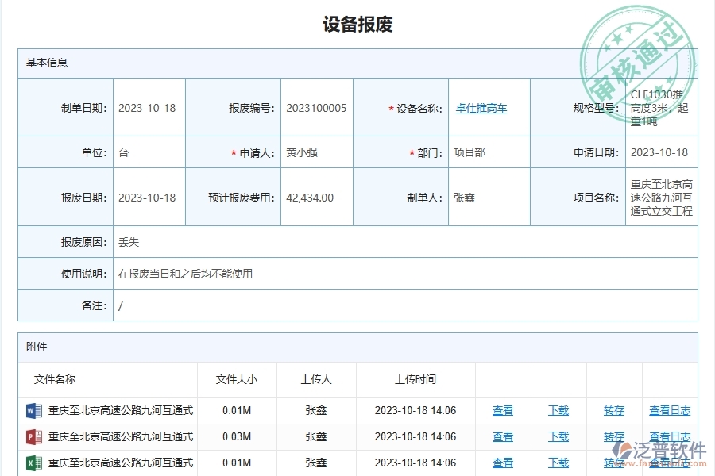Click 查看 on the PowerPoint attachment row

(503, 436)
